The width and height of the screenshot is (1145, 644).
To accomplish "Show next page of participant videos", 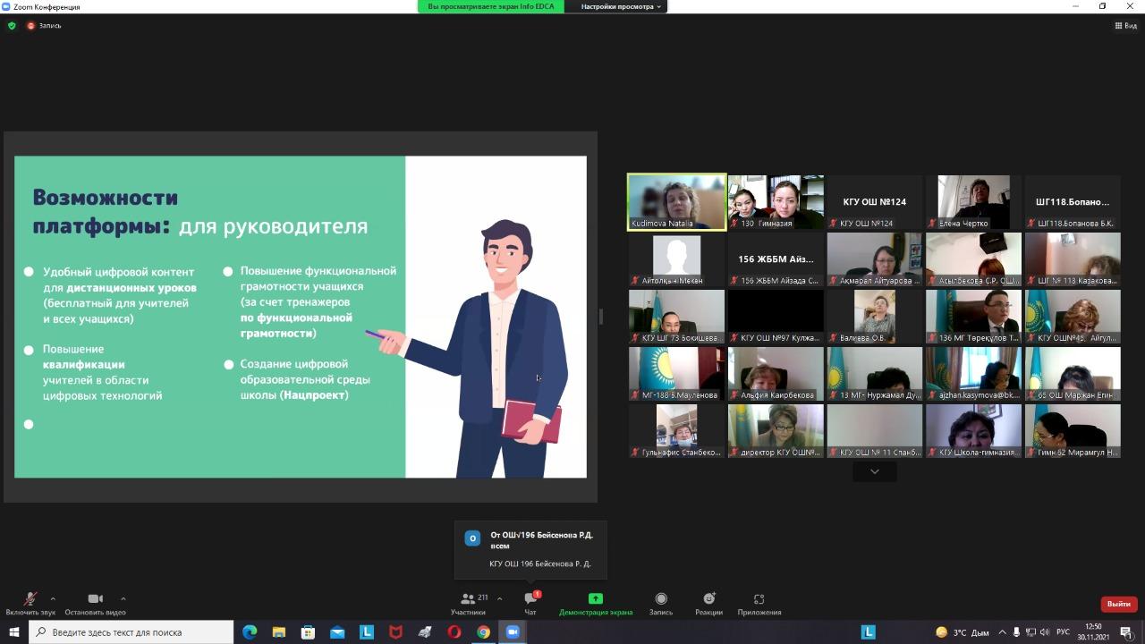I will pos(874,471).
